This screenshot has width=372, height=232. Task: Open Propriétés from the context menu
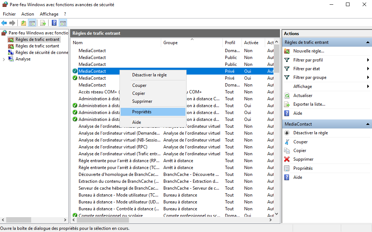tap(153, 112)
